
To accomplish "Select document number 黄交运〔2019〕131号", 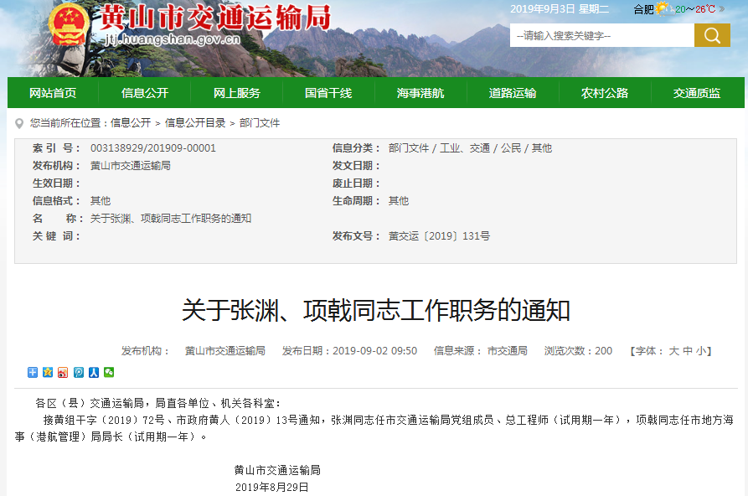I will click(439, 235).
